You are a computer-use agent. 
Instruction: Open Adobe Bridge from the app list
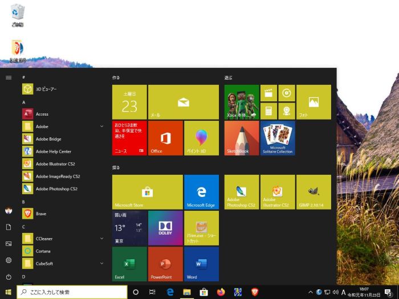[48, 139]
